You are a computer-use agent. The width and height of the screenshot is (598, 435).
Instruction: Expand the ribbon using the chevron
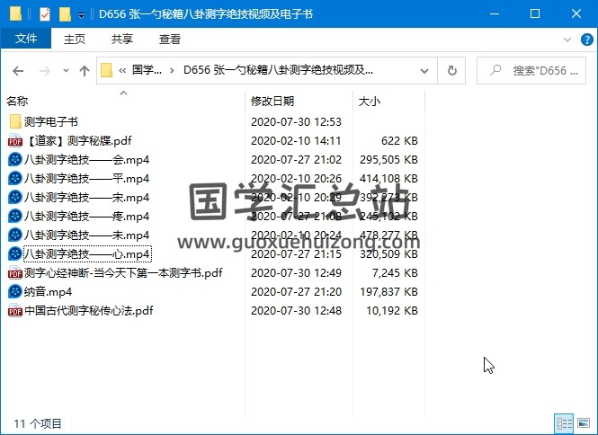coord(567,40)
